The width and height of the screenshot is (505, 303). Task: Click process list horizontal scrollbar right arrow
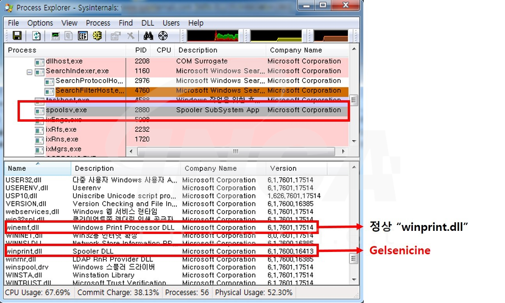(344, 151)
